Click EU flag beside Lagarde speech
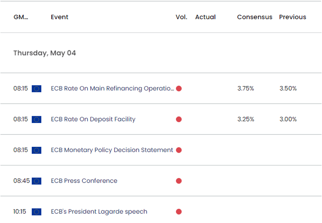322x223 pixels. click(37, 211)
